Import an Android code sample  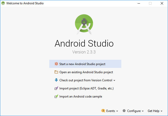pyautogui.click(x=85, y=96)
